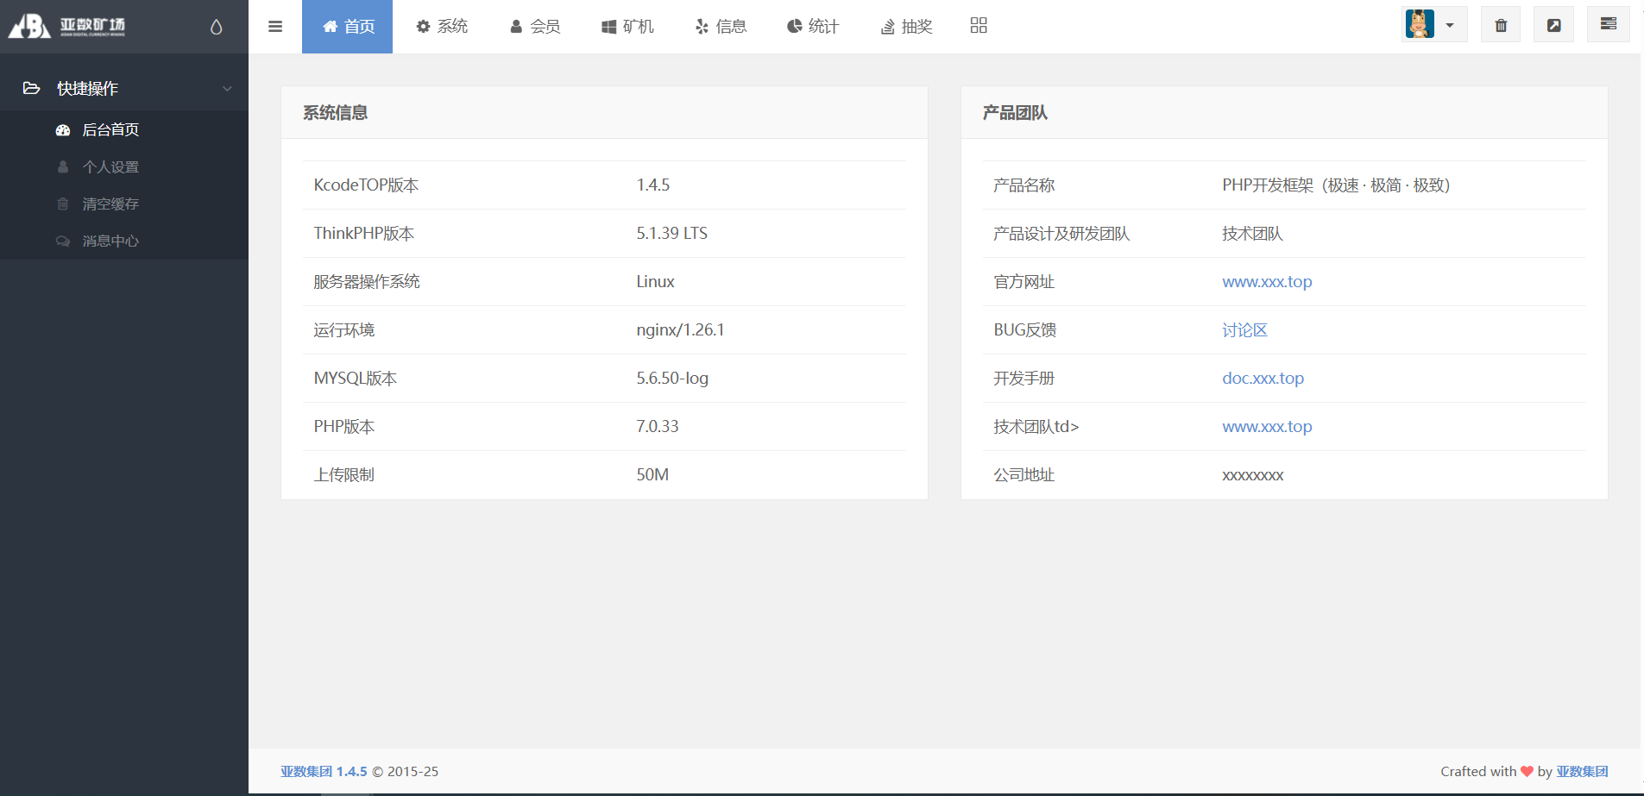Click the trash icon in the top bar
This screenshot has height=796, width=1644.
(x=1501, y=25)
